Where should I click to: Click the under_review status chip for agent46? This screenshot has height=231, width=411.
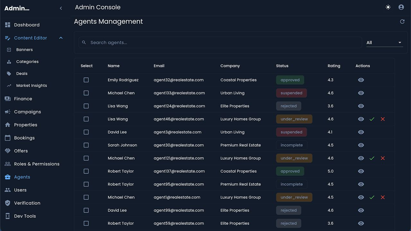294,119
